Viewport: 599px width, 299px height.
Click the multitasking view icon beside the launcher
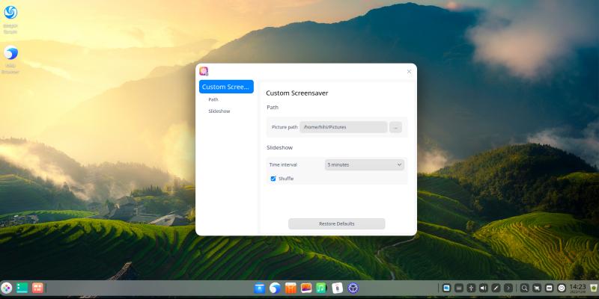pos(22,288)
